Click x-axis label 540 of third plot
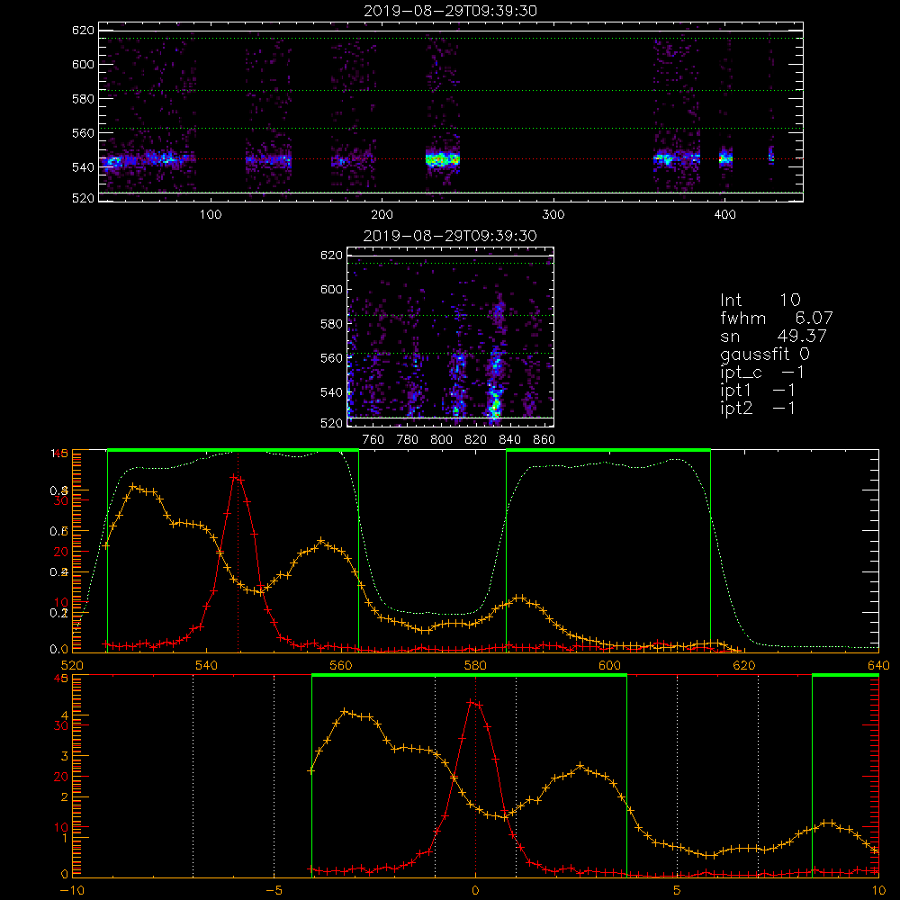 click(x=207, y=666)
